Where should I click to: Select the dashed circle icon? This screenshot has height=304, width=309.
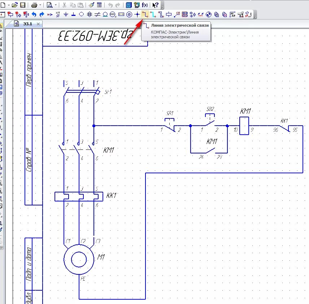[81, 14]
